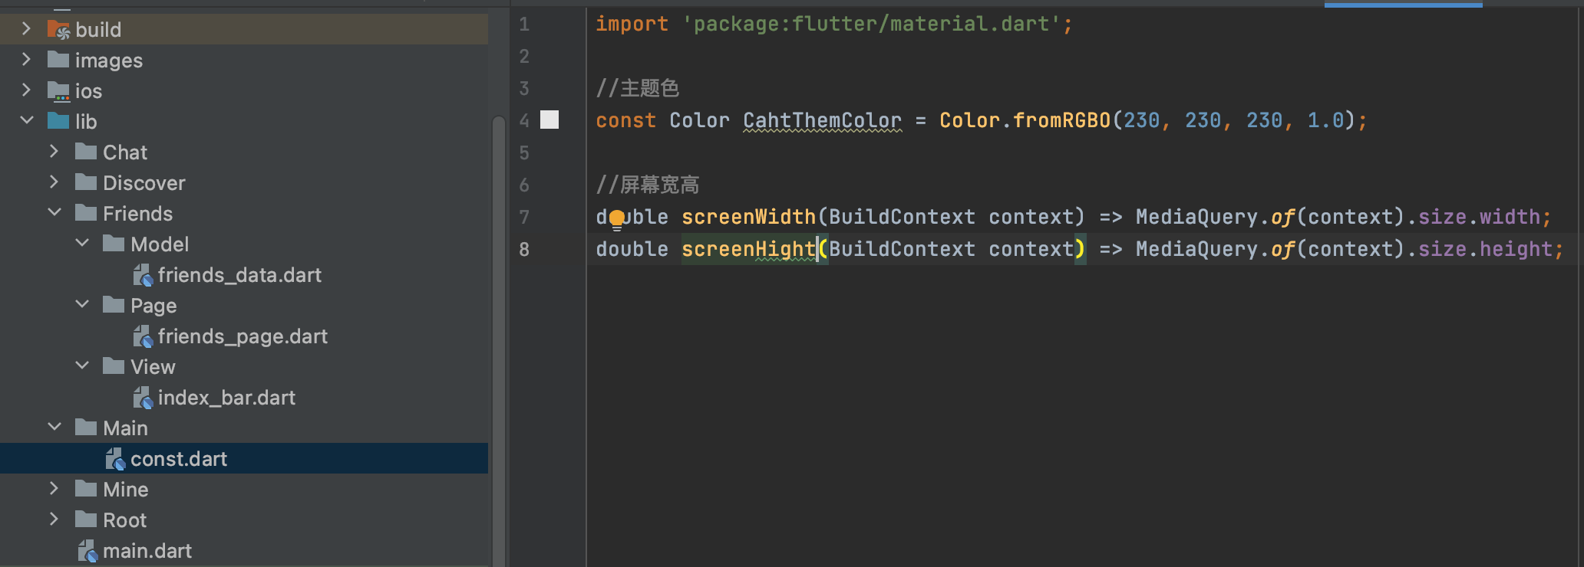Select the Mine folder
Image resolution: width=1584 pixels, height=567 pixels.
pyautogui.click(x=125, y=490)
